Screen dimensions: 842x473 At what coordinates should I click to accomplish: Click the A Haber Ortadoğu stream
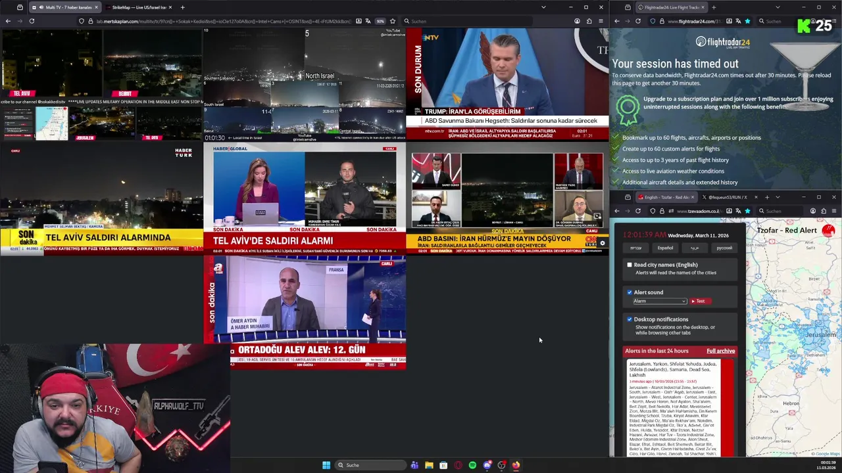pos(305,311)
